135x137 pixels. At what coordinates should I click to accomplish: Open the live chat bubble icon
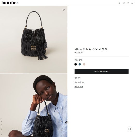[130, 129]
